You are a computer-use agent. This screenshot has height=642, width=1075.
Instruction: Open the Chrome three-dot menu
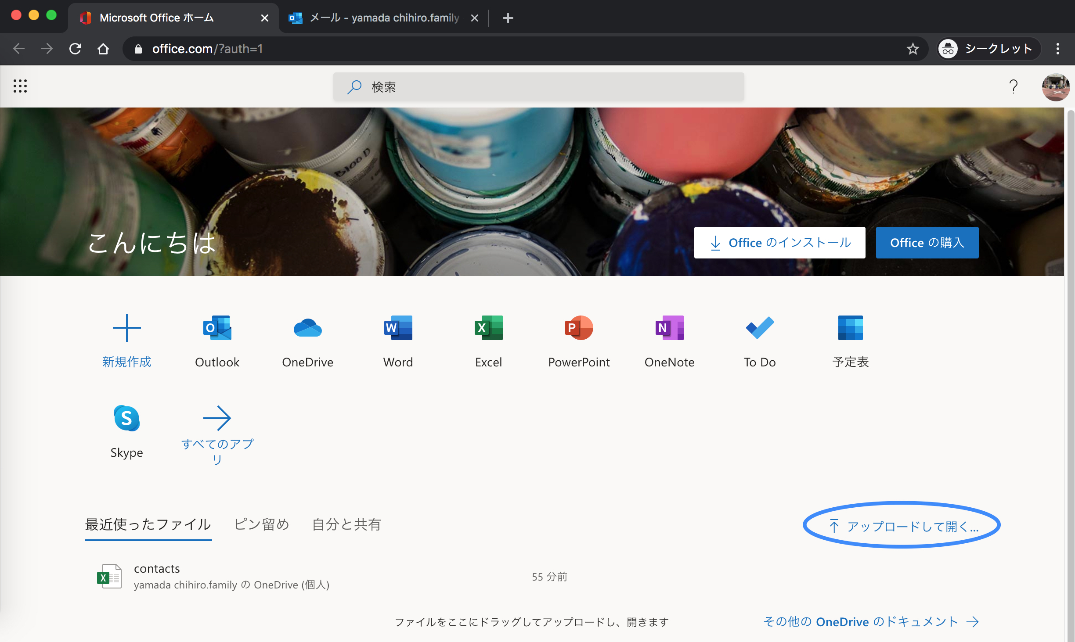pos(1058,49)
